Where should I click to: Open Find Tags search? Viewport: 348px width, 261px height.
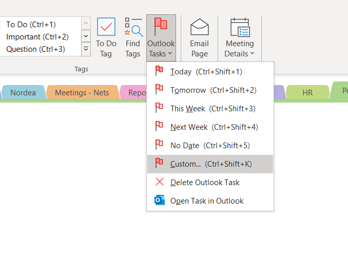pyautogui.click(x=133, y=38)
